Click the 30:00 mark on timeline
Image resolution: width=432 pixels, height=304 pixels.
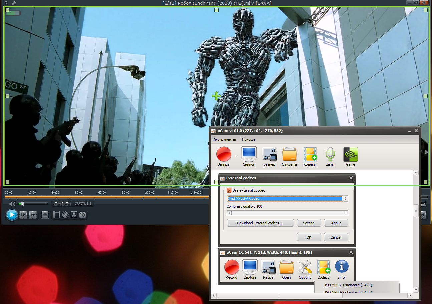click(79, 193)
